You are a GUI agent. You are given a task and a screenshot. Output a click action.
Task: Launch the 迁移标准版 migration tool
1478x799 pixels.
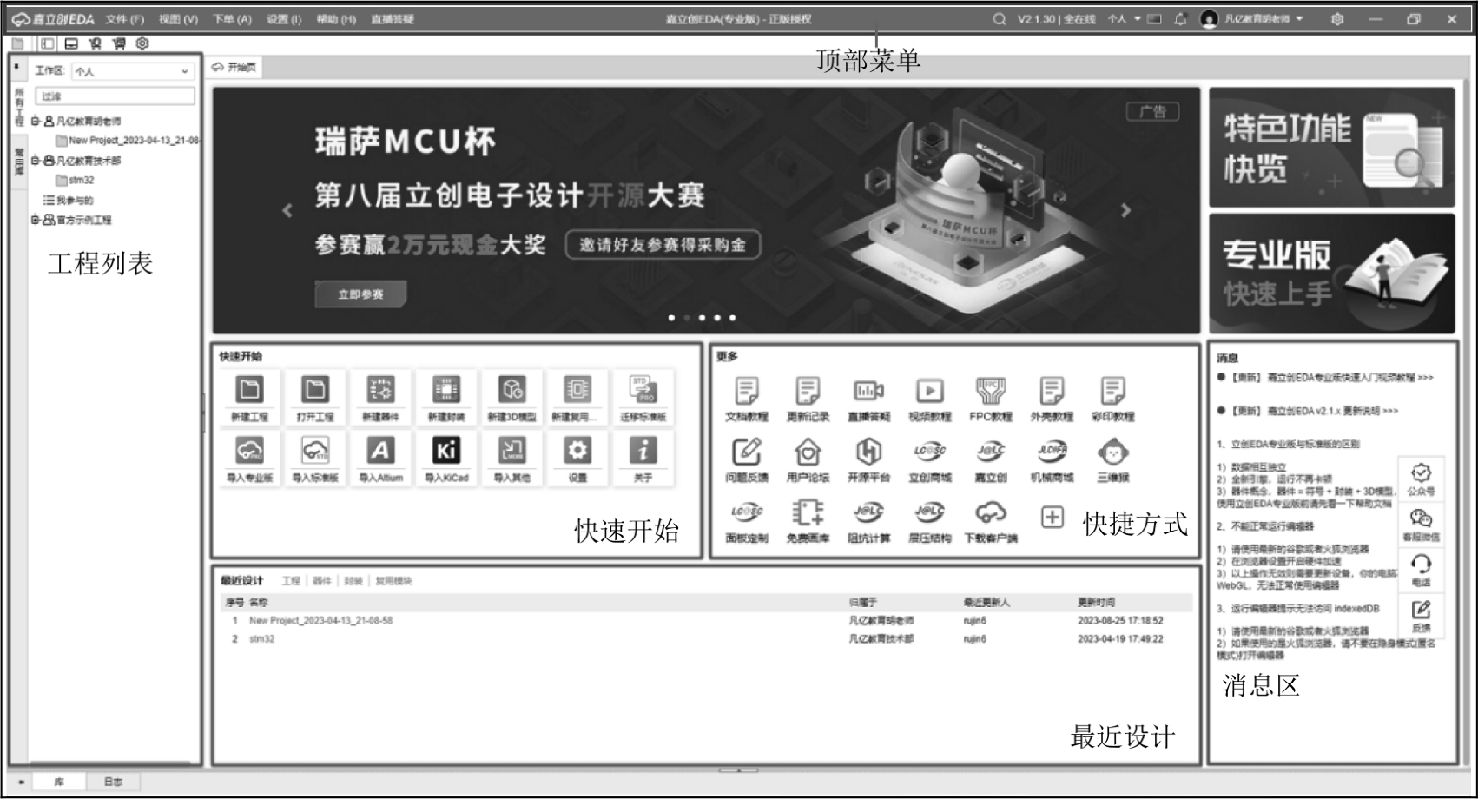(x=643, y=390)
